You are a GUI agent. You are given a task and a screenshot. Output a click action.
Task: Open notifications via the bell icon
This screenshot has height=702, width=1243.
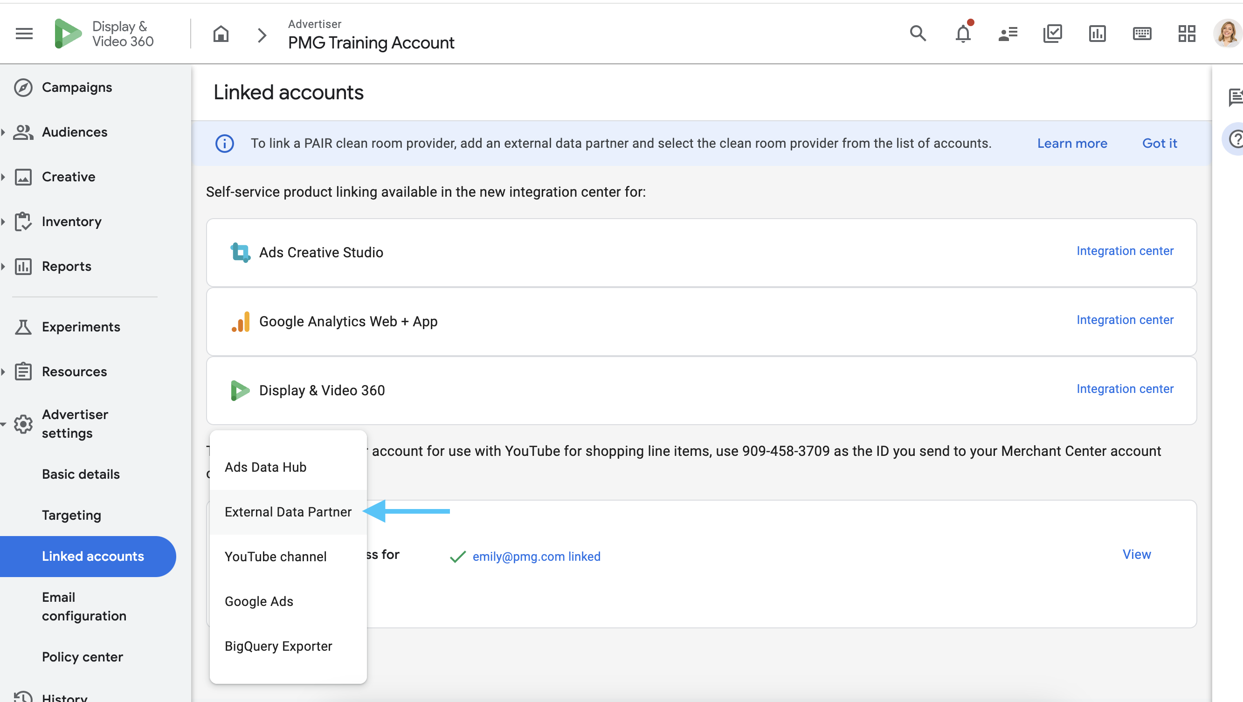(962, 33)
